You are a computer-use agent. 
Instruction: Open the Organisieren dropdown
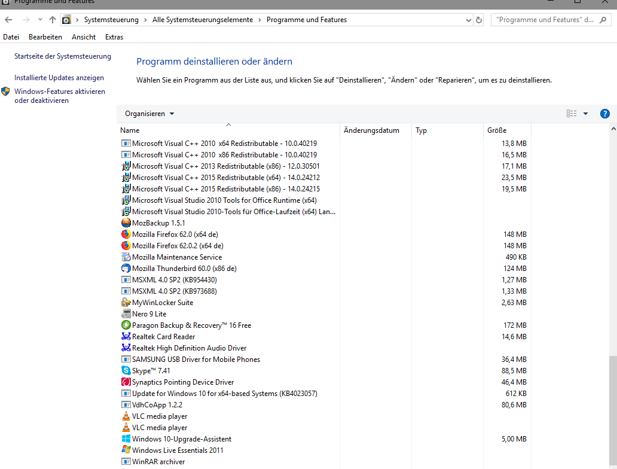(149, 114)
